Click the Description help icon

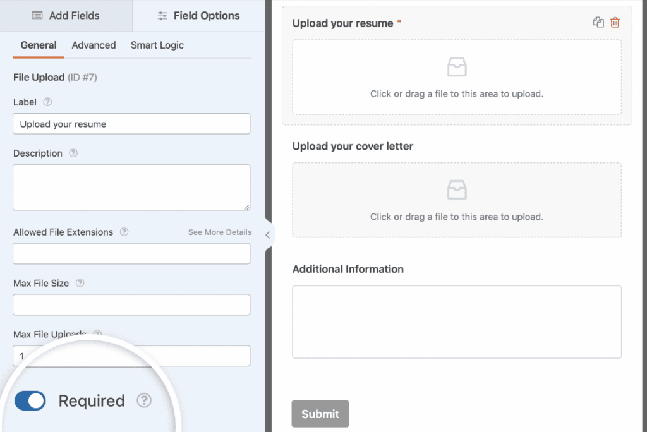(x=73, y=153)
